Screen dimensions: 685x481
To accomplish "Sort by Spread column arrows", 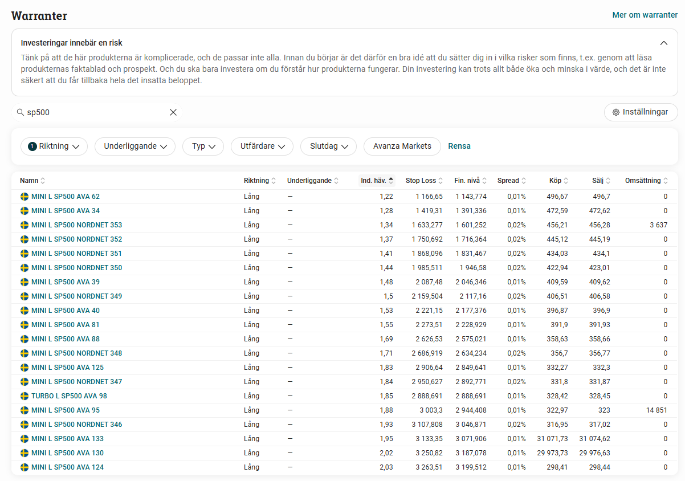I will click(523, 181).
